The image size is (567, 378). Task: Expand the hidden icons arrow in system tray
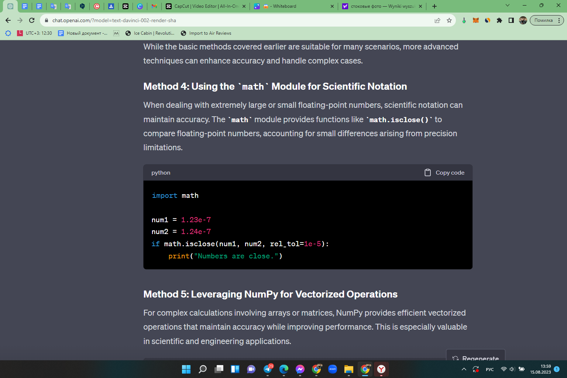pyautogui.click(x=464, y=369)
